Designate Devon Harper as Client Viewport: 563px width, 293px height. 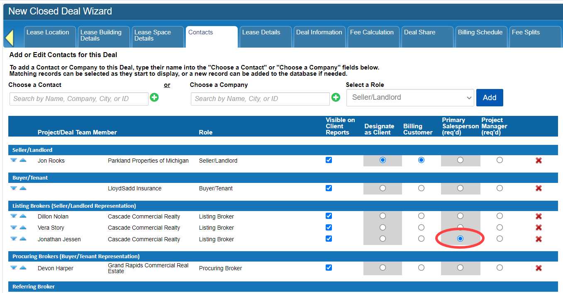(383, 268)
